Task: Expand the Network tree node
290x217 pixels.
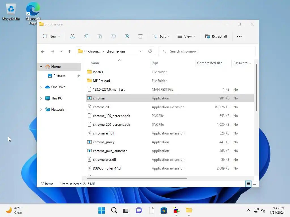Action: (x=41, y=110)
